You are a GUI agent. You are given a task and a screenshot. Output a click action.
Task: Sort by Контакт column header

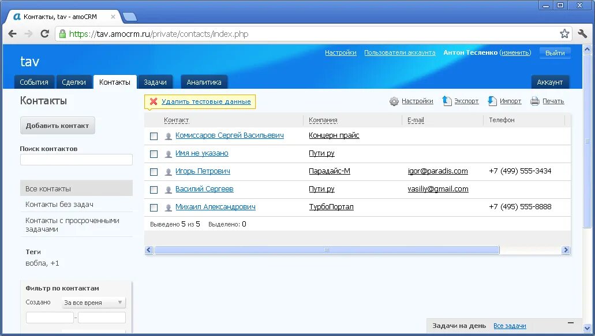click(177, 120)
